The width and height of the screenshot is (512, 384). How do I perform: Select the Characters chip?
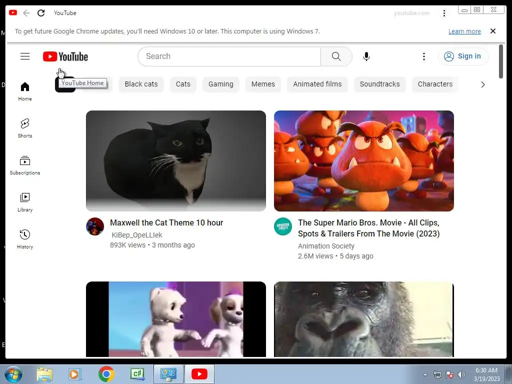pos(435,84)
